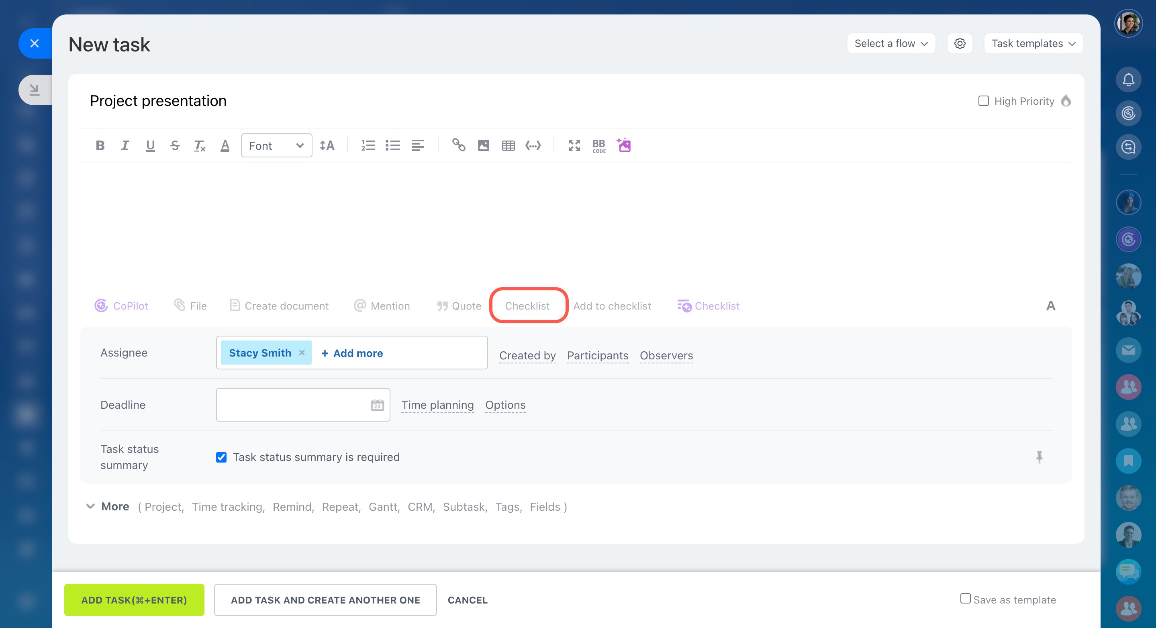Click Add to checklist option
This screenshot has width=1156, height=628.
[x=612, y=306]
